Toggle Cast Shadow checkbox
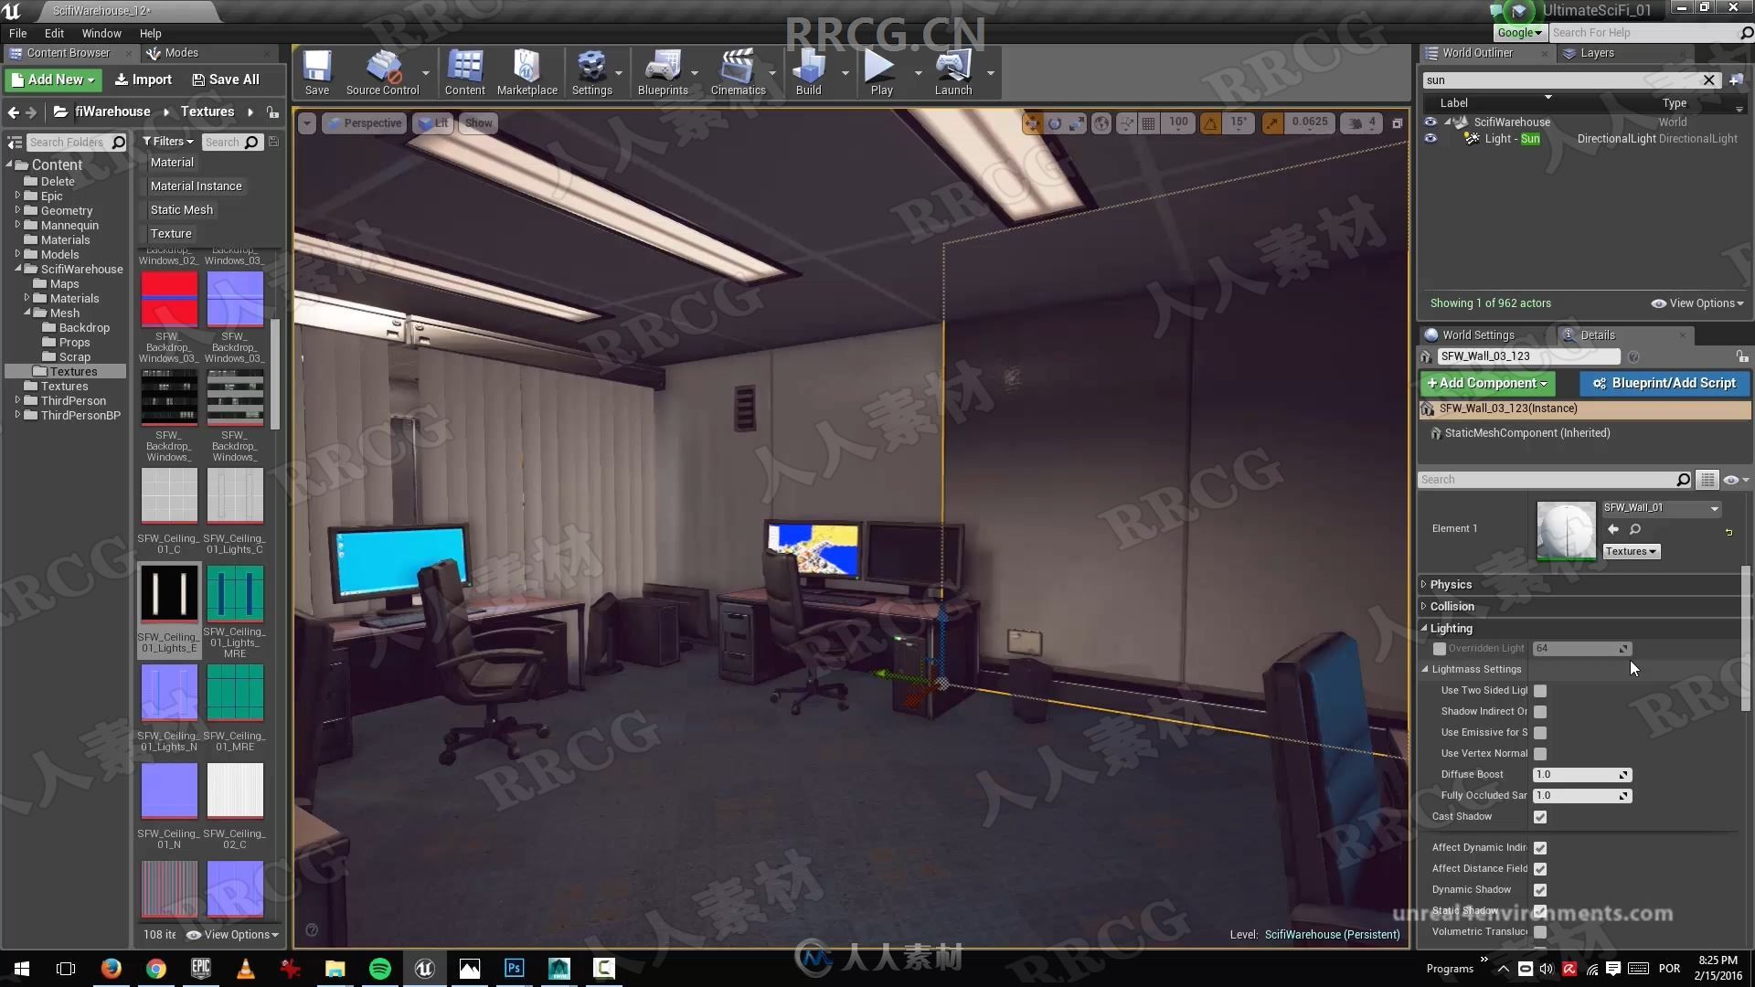The image size is (1755, 987). click(x=1540, y=817)
